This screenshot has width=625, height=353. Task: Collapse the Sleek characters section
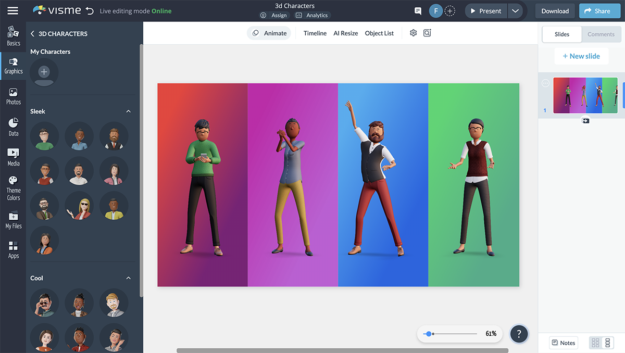129,111
